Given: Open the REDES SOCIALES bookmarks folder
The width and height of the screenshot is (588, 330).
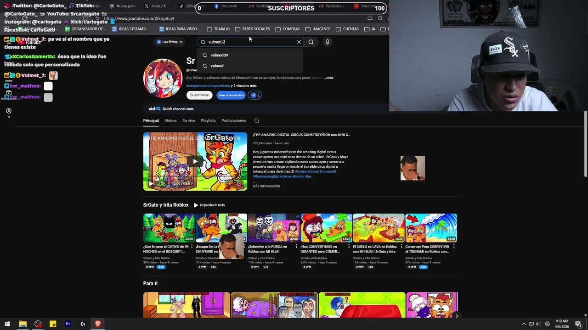Looking at the screenshot, I should tap(252, 29).
